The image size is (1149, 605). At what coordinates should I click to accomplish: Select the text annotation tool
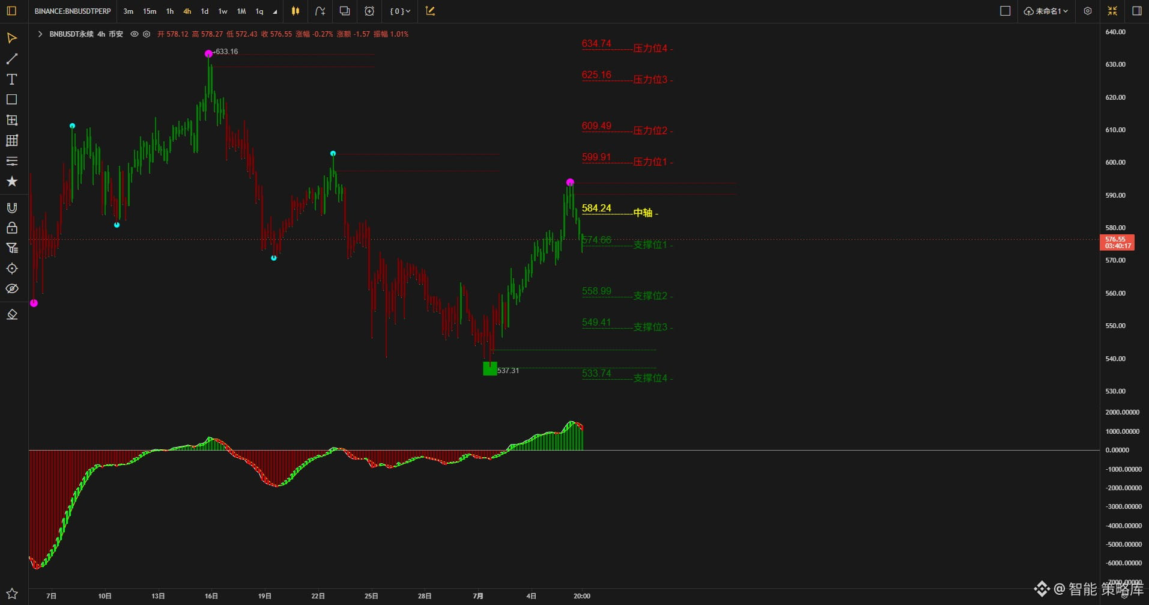tap(11, 79)
